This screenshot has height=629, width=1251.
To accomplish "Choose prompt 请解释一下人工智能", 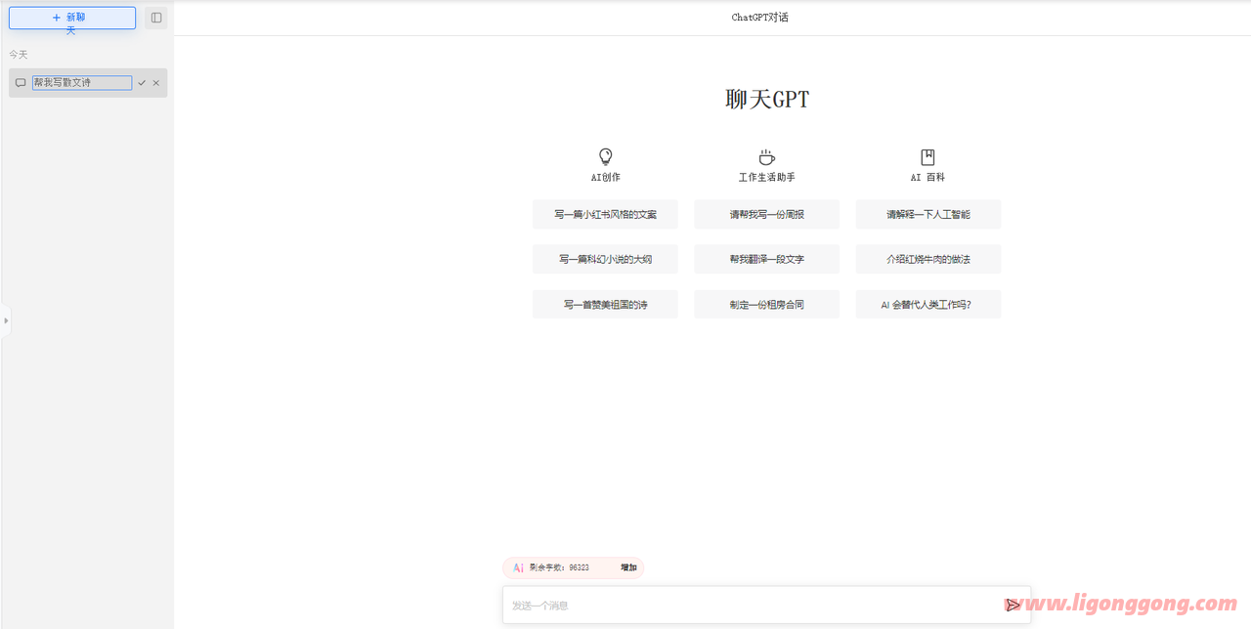I will point(927,214).
